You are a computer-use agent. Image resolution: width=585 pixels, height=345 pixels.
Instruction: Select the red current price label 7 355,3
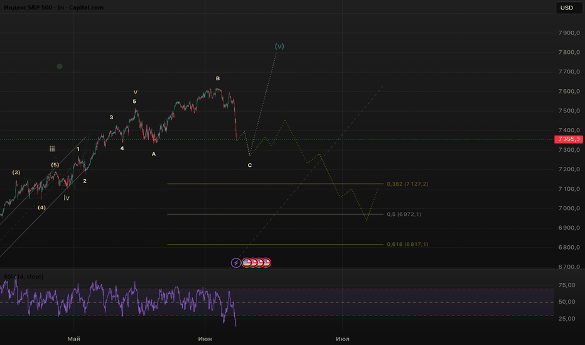click(569, 139)
